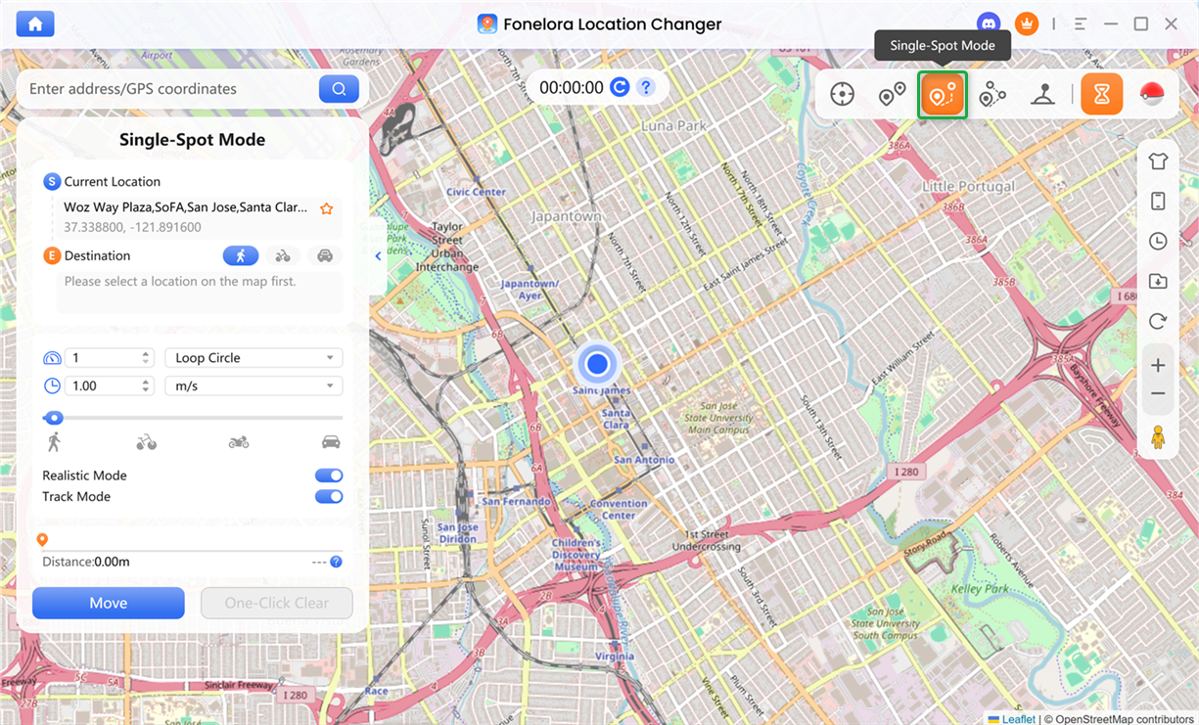Screen dimensions: 1199x725
Task: Open the premium crown icon
Action: tap(1026, 23)
